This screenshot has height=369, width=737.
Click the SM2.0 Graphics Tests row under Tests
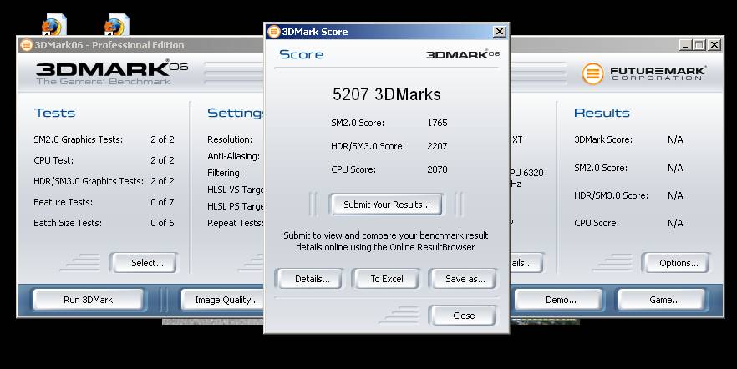coord(104,139)
